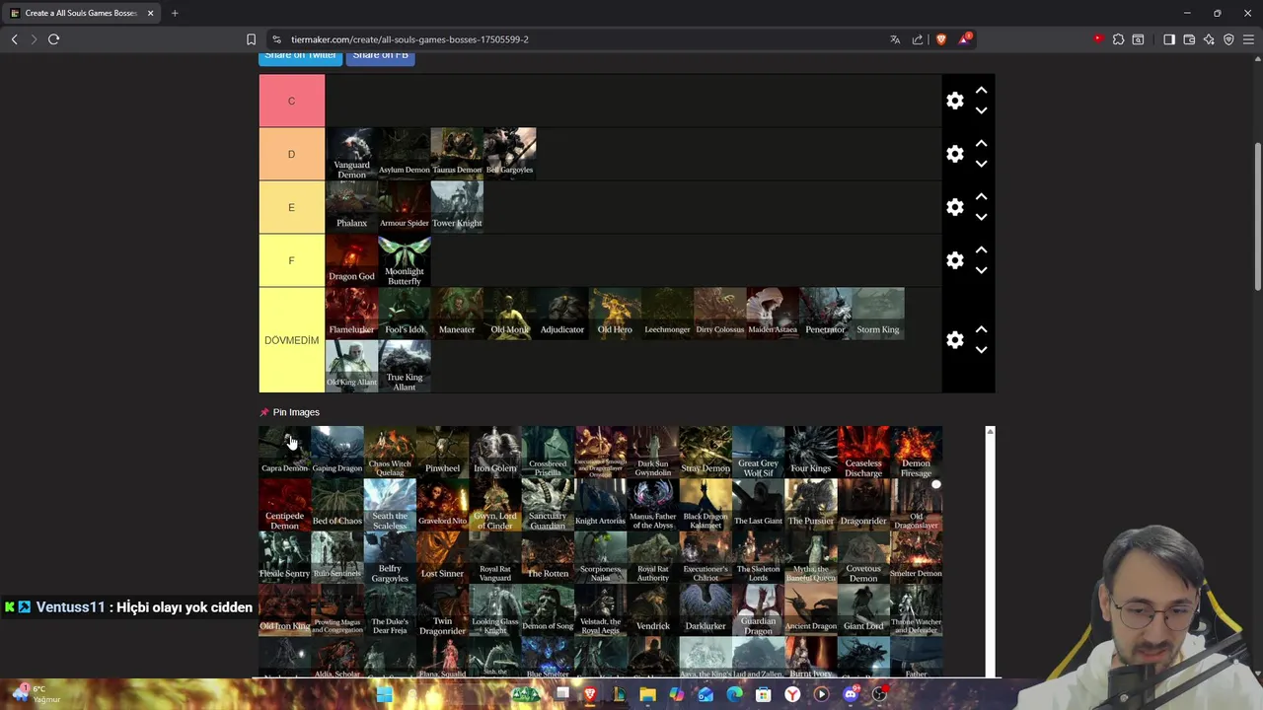Open Brave VPN shield icon

click(x=1228, y=39)
